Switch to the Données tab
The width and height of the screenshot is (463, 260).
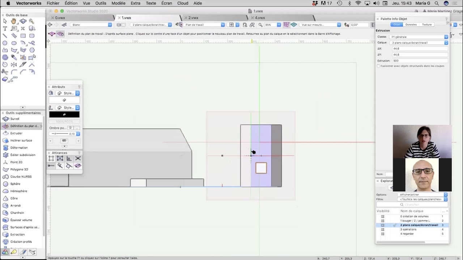point(411,25)
